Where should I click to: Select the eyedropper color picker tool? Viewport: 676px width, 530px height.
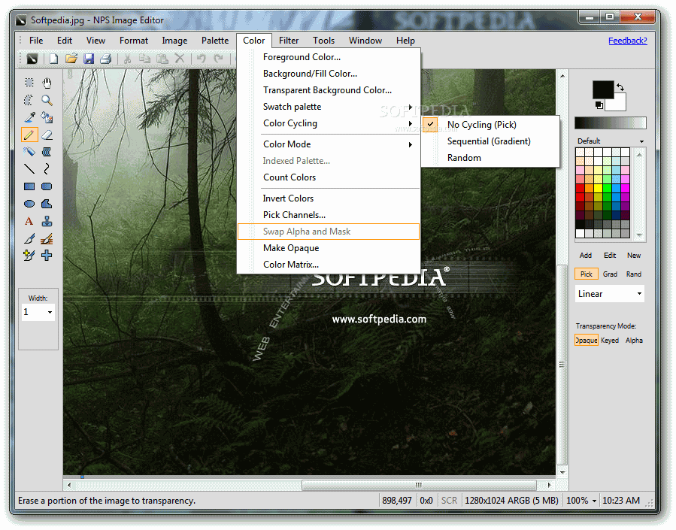click(x=29, y=117)
